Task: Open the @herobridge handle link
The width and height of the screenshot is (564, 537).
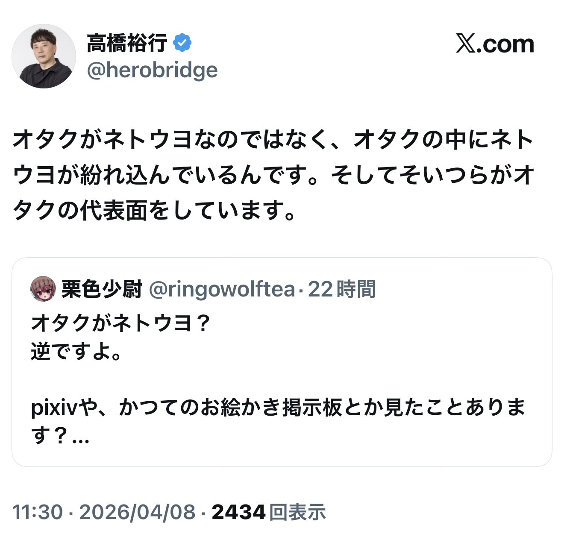Action: click(x=152, y=70)
